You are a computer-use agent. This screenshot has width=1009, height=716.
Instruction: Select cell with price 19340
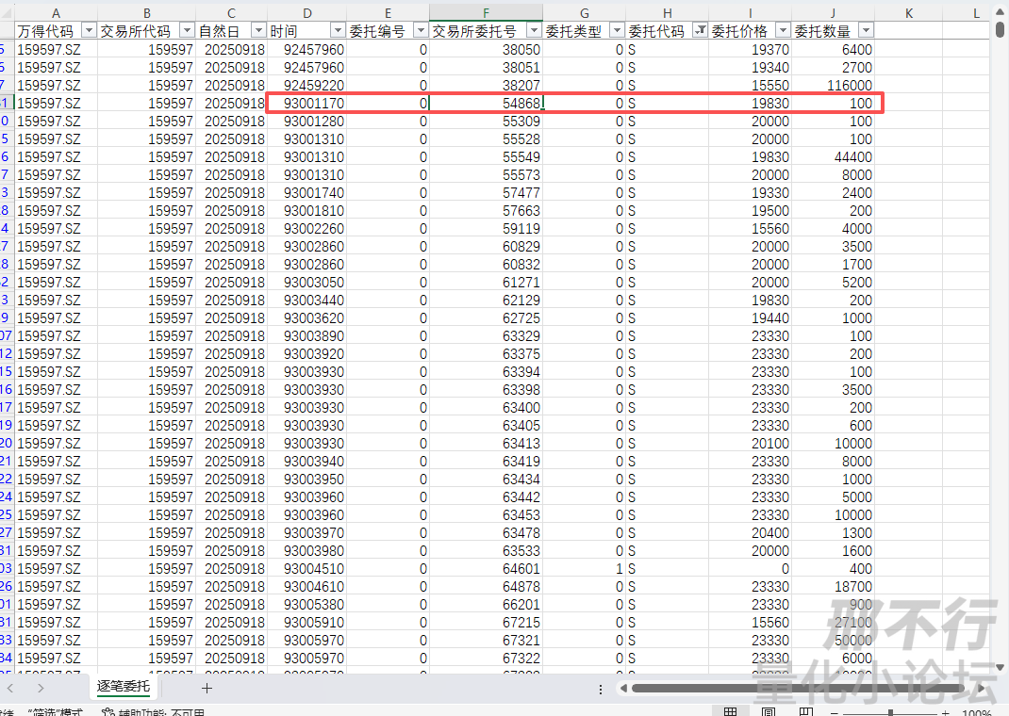pyautogui.click(x=751, y=68)
